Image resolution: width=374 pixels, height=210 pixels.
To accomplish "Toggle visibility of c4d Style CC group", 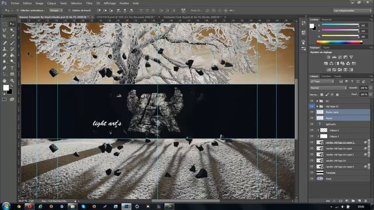I will [311, 106].
